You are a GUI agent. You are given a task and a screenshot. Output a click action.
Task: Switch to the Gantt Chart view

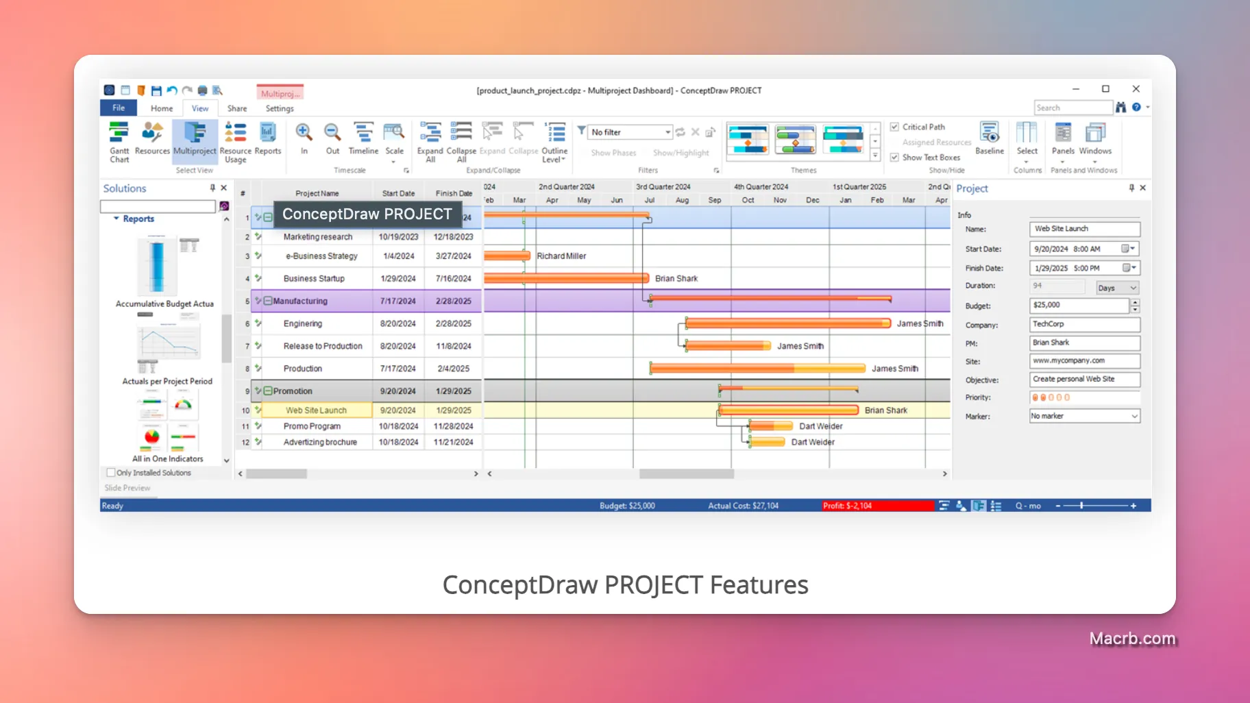[x=119, y=143]
